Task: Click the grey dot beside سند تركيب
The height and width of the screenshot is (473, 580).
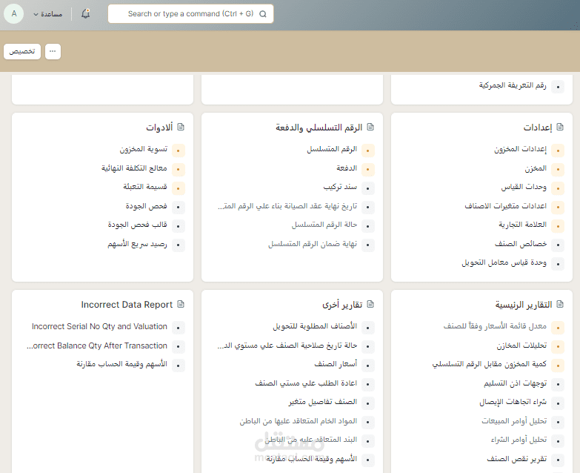Action: coord(368,188)
